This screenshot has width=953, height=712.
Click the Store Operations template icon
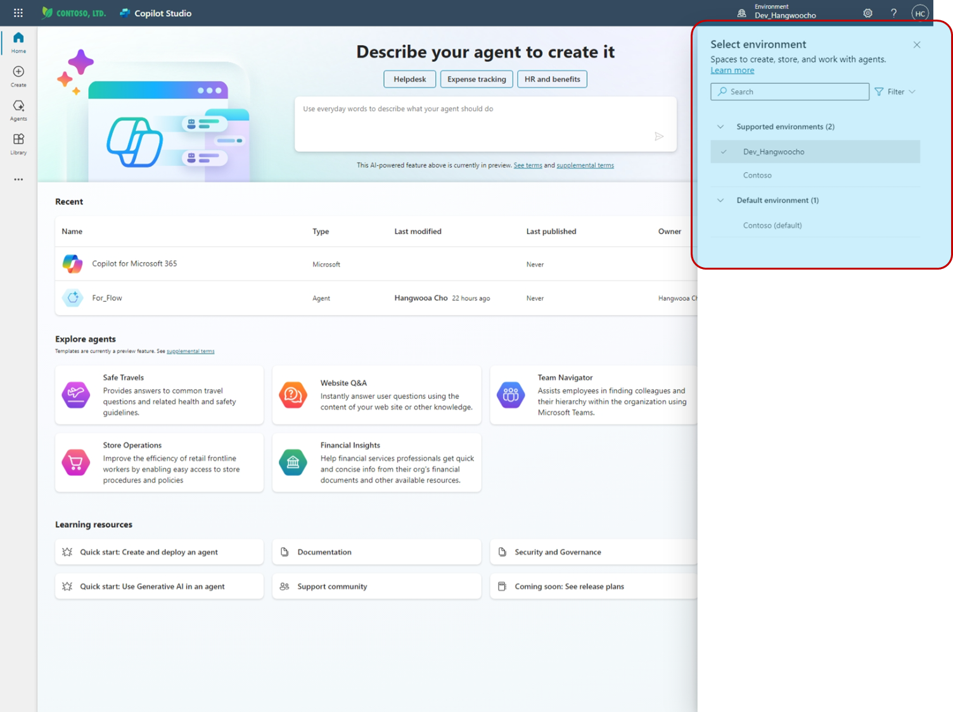(75, 462)
